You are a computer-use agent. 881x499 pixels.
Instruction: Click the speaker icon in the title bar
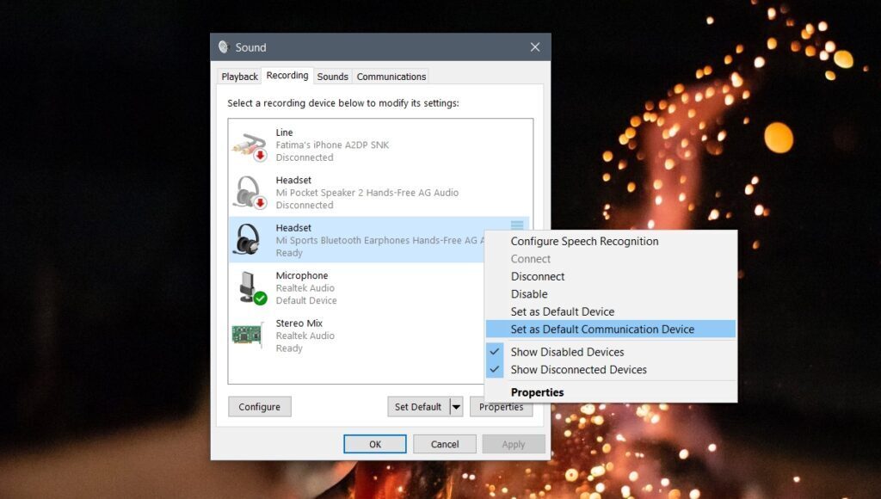(224, 47)
